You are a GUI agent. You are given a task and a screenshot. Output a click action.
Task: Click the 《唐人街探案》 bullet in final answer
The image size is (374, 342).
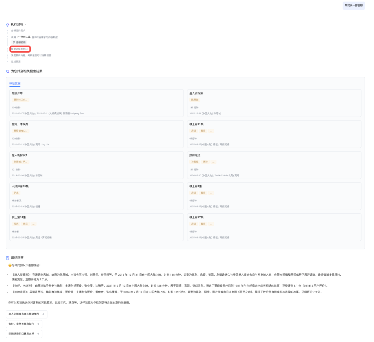[x=176, y=277]
